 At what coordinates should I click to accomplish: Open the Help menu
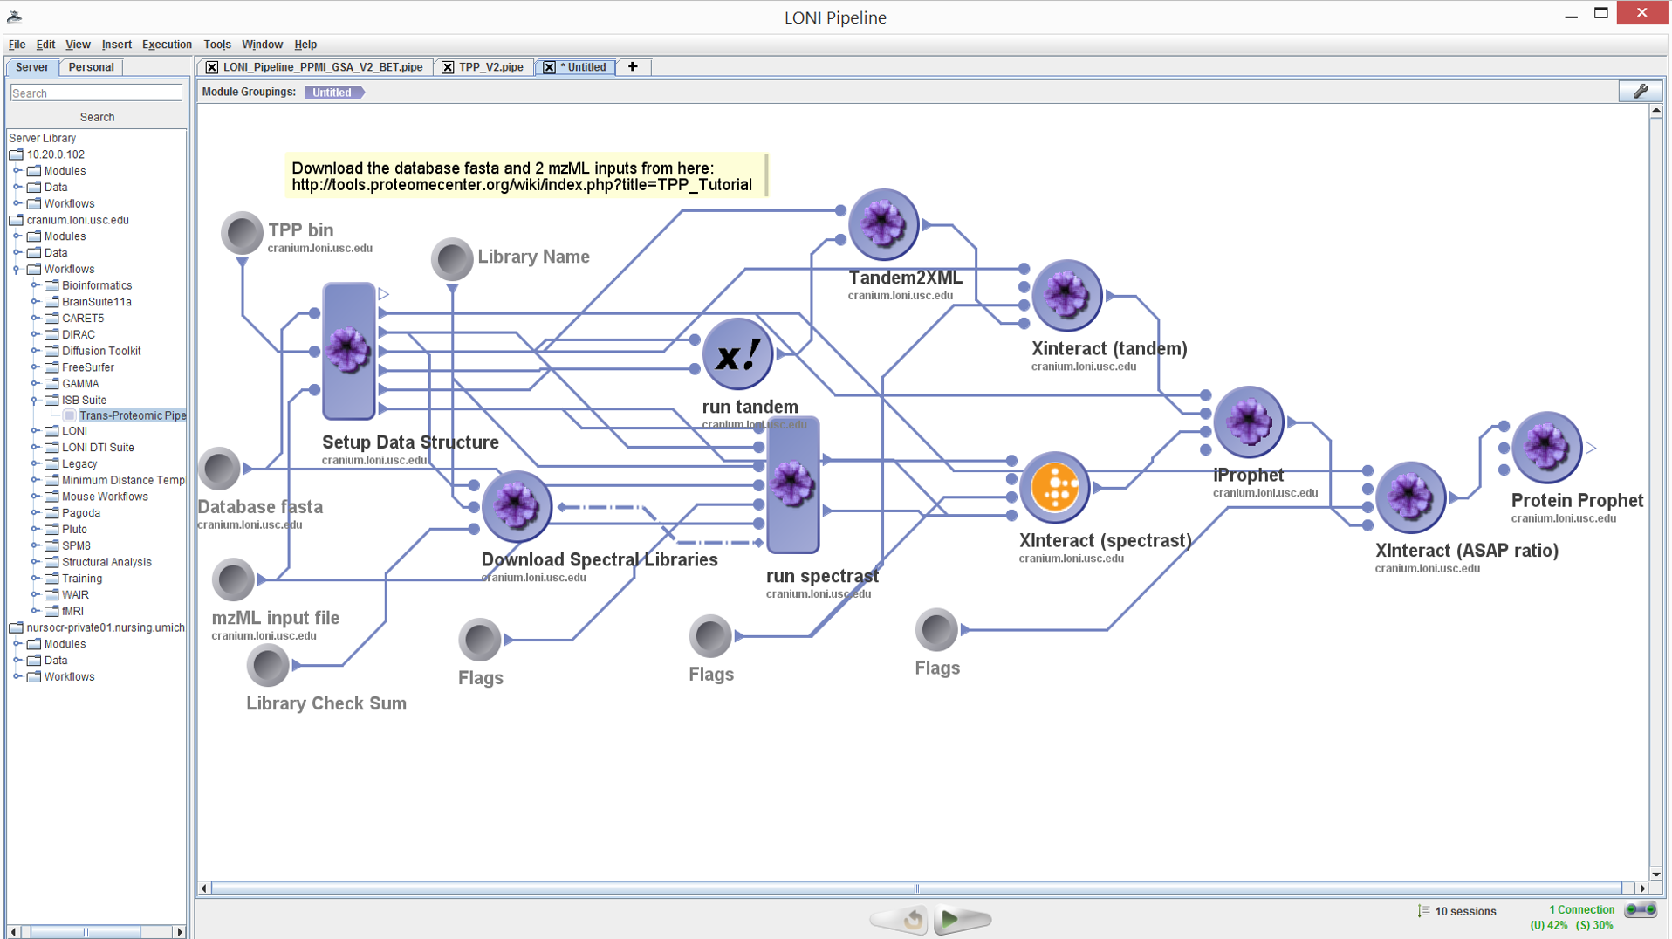point(305,45)
